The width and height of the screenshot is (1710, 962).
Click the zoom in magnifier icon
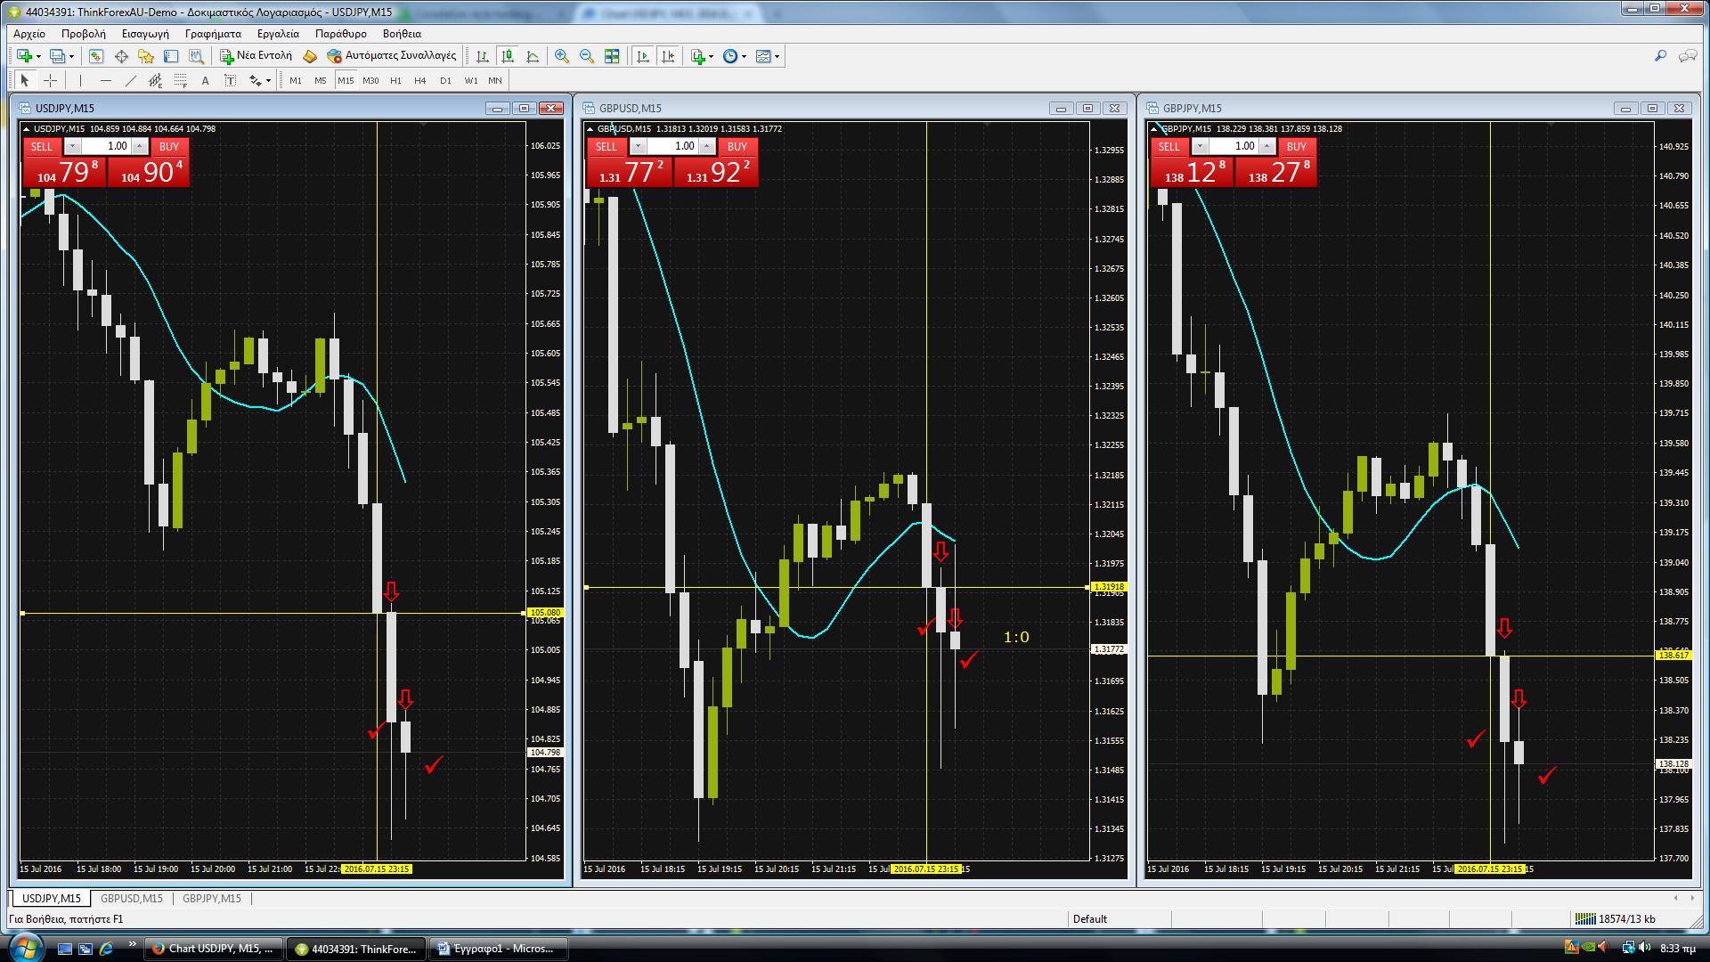[562, 56]
